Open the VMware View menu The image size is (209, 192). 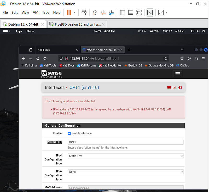(25, 12)
